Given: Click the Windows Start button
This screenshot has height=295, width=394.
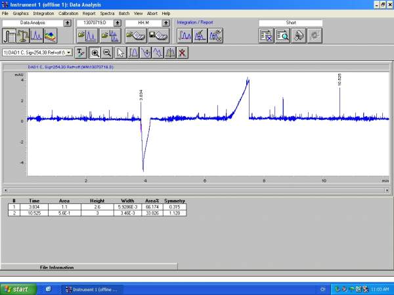Looking at the screenshot, I should coord(17,288).
